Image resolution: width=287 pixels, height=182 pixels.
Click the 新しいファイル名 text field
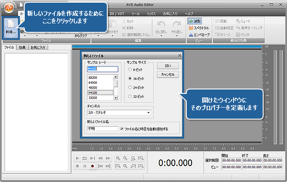pyautogui.click(x=102, y=129)
